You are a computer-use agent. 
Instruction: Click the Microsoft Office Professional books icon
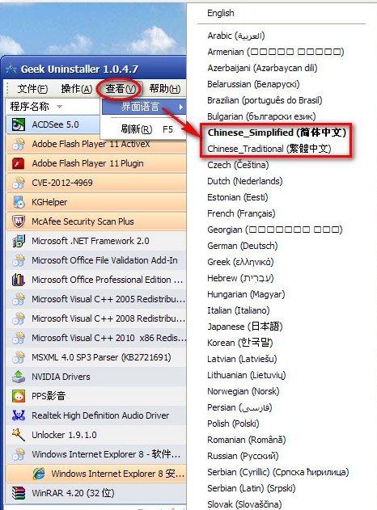19,280
